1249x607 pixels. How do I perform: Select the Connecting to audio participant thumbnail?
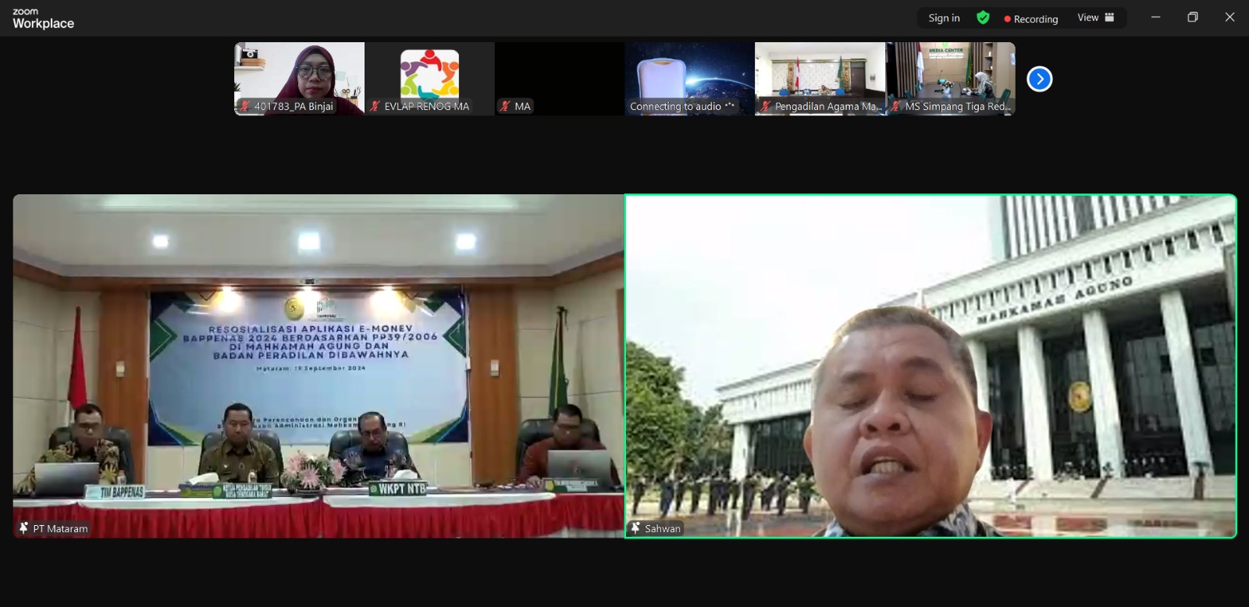click(x=690, y=79)
